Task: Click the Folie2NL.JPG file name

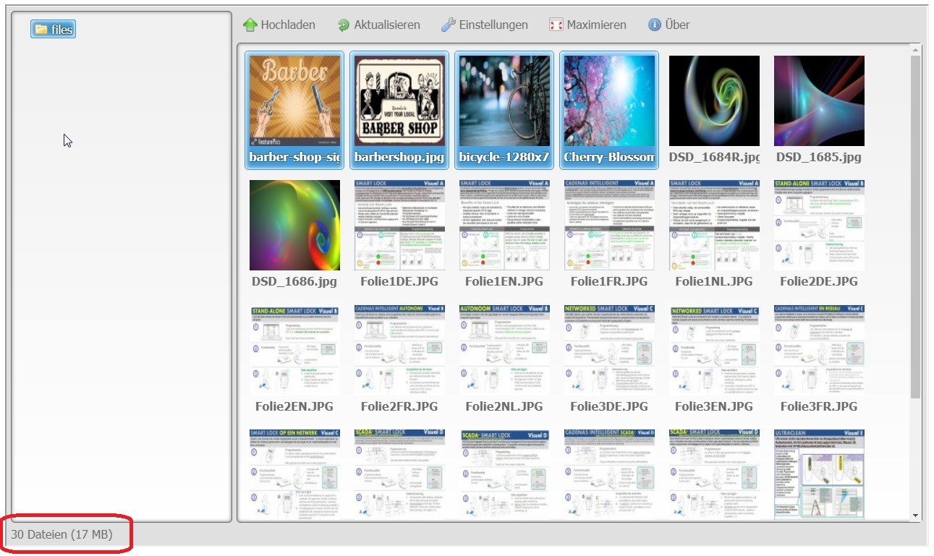Action: point(504,406)
